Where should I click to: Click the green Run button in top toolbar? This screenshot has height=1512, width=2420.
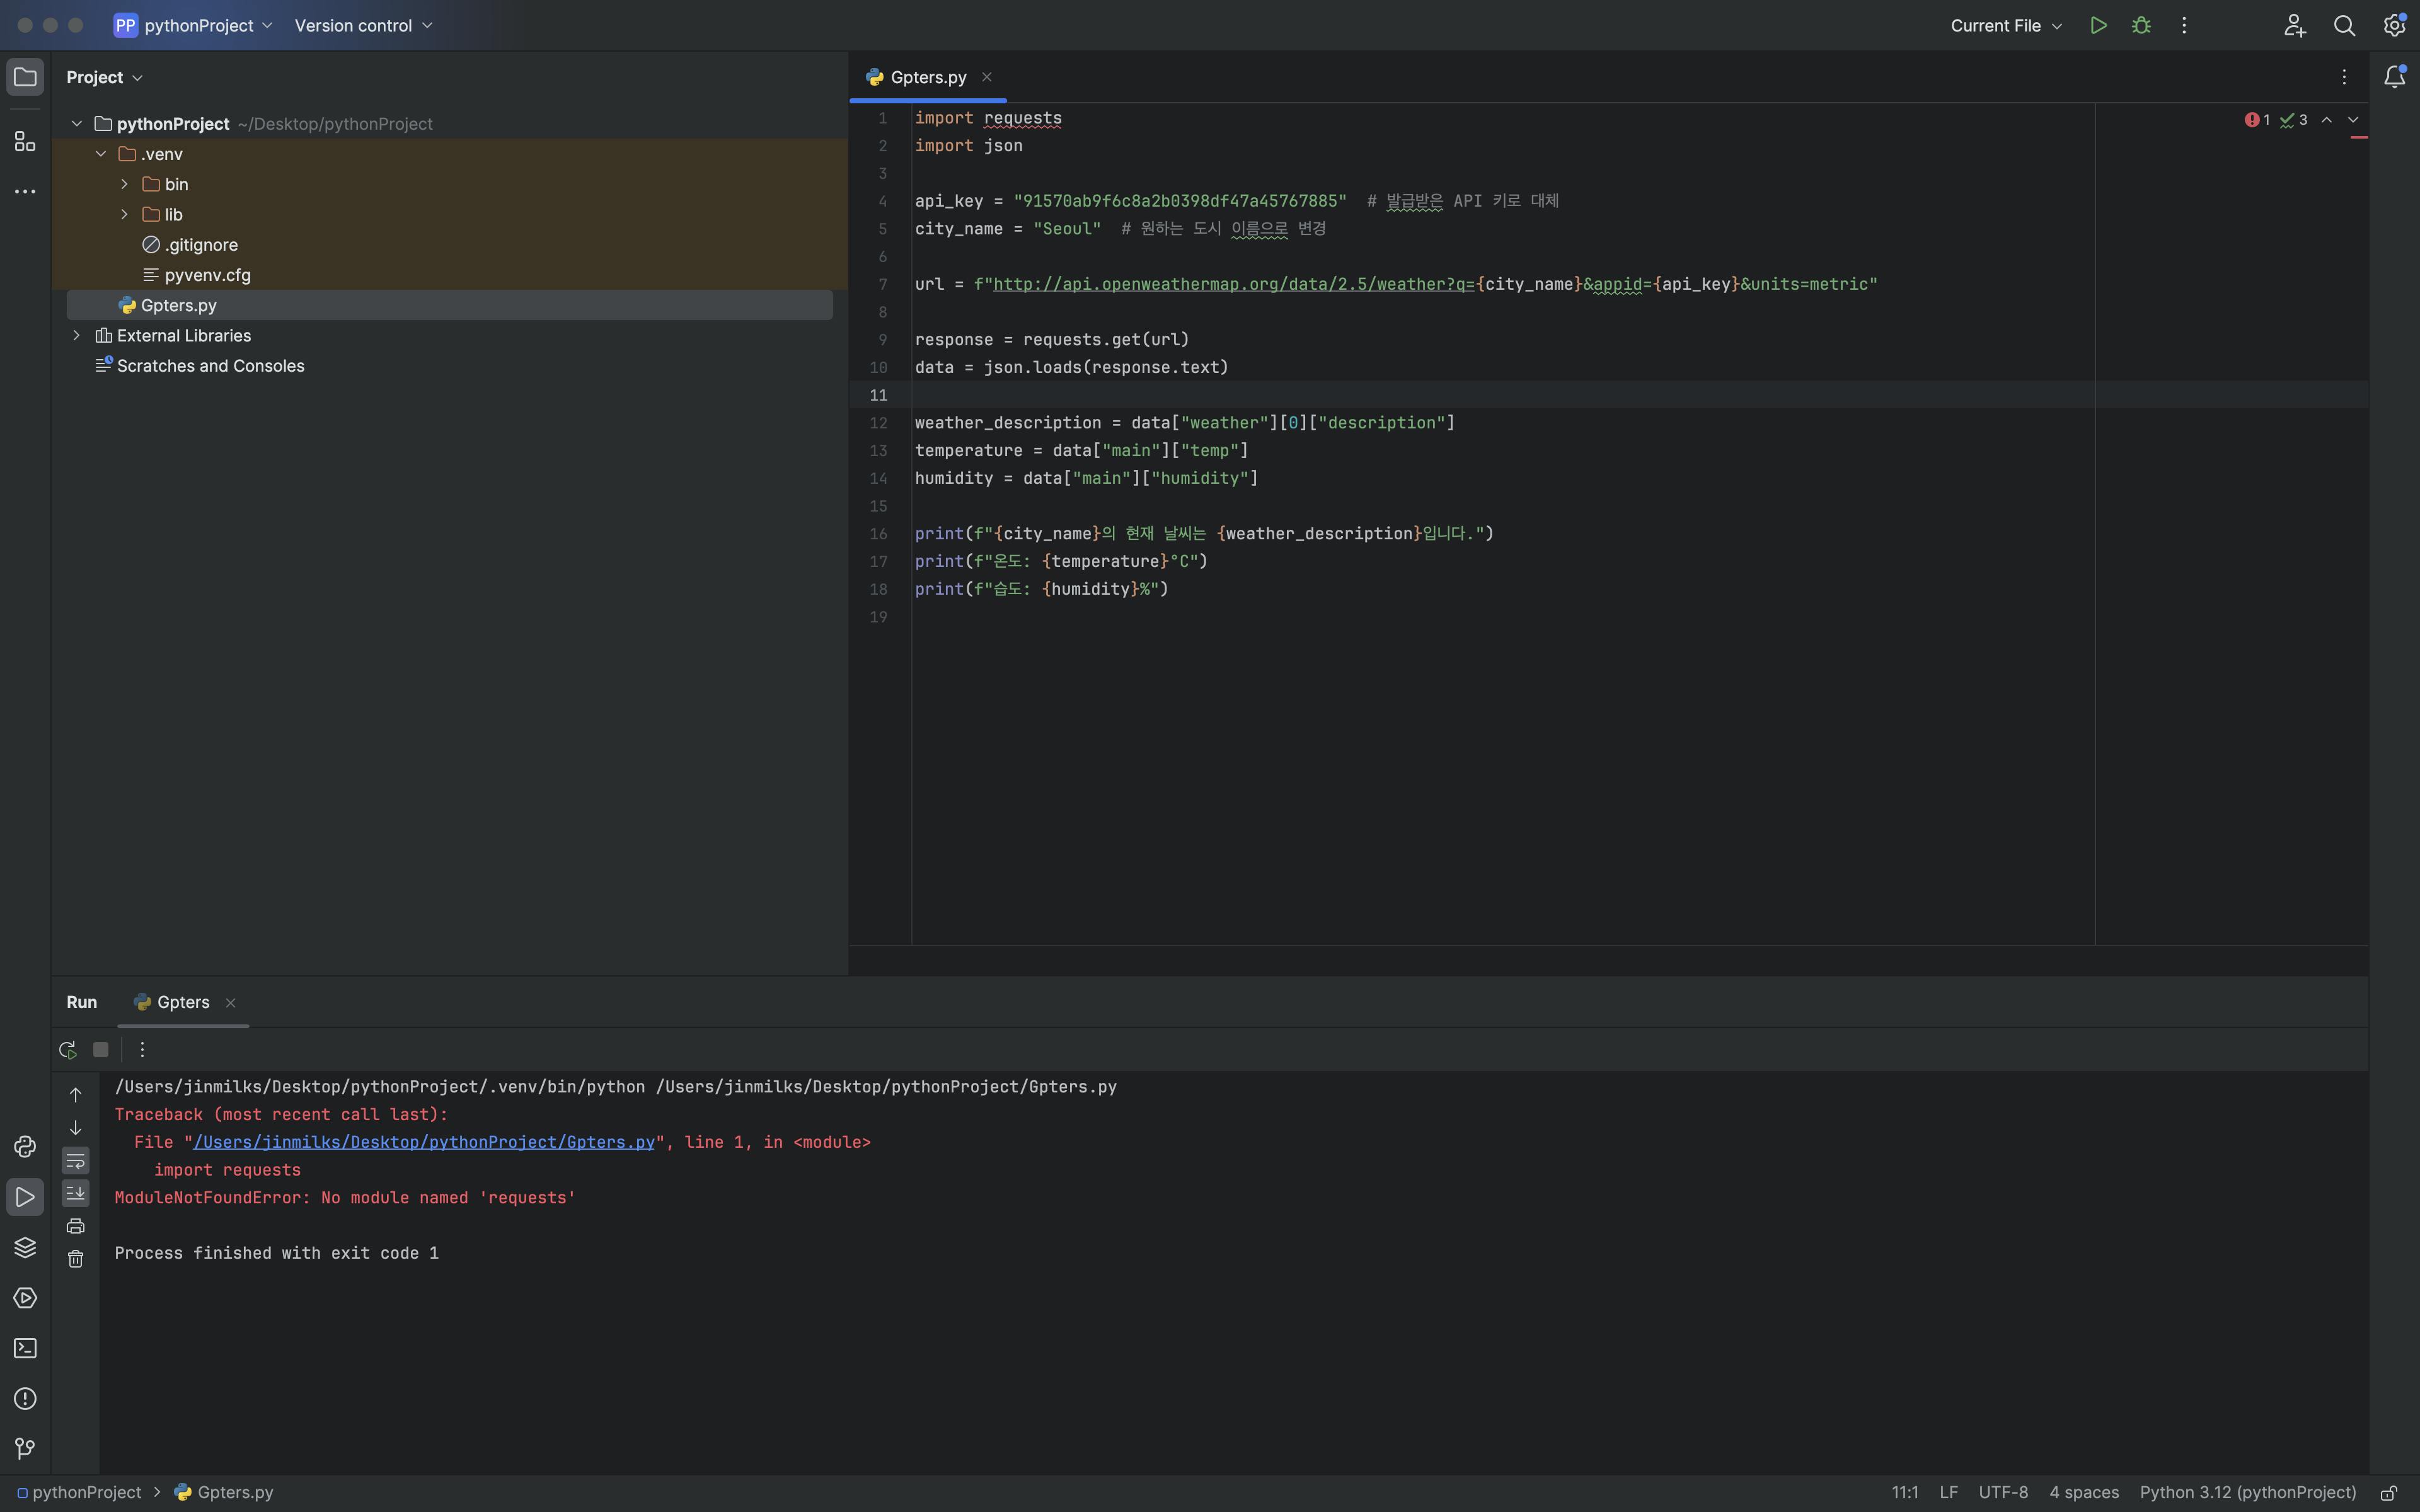(2098, 26)
